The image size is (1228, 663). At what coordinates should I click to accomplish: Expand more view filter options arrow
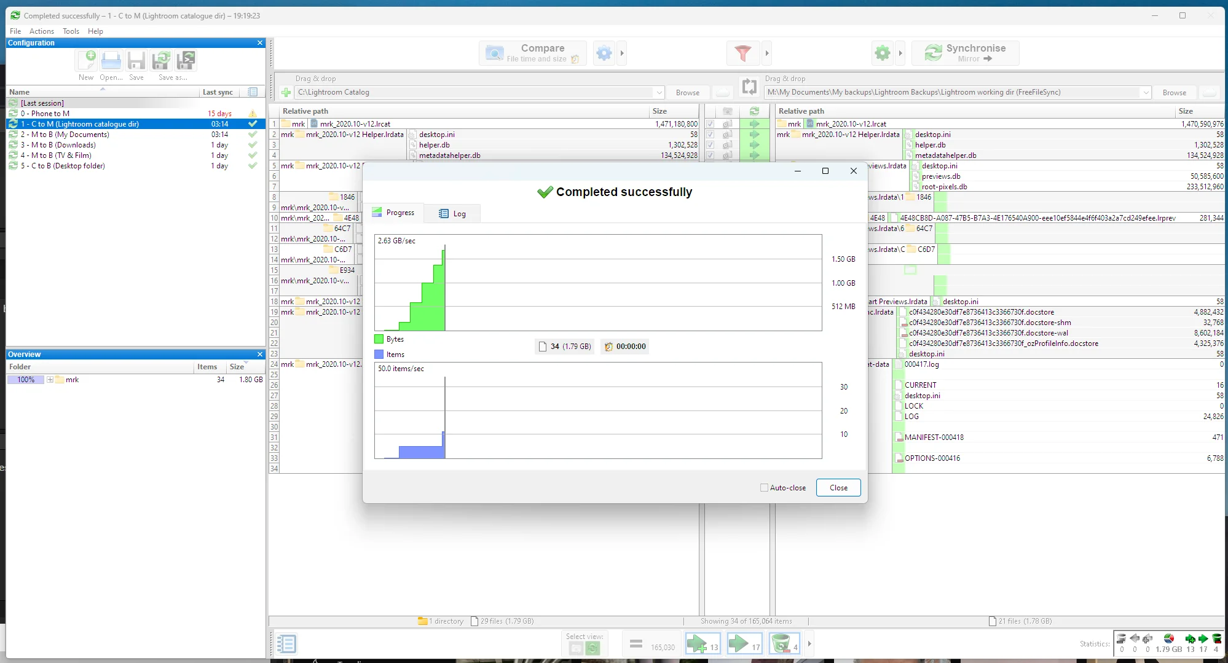[809, 644]
